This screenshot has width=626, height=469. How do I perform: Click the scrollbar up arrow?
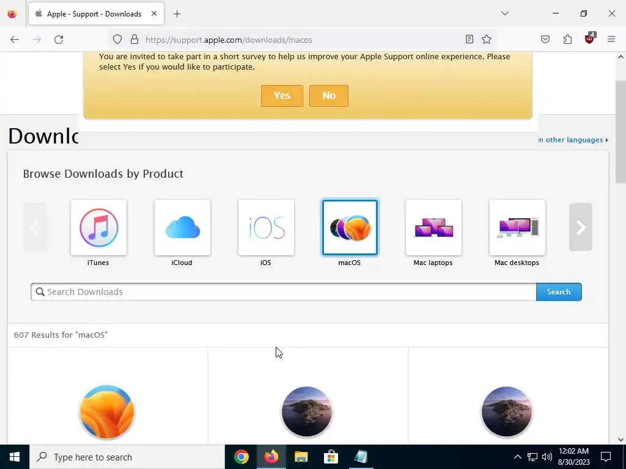pos(620,57)
